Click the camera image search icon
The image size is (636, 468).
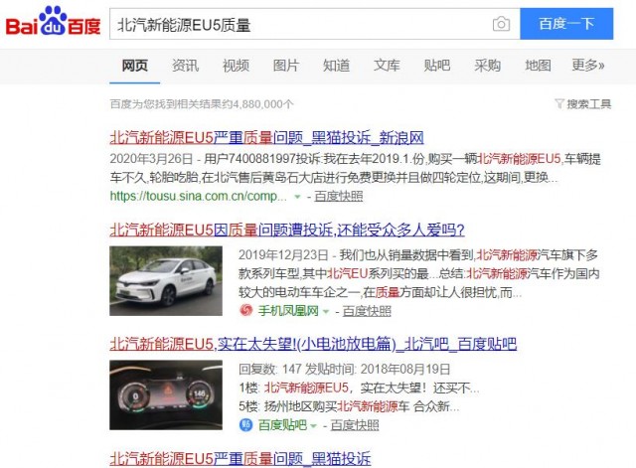[x=501, y=24]
